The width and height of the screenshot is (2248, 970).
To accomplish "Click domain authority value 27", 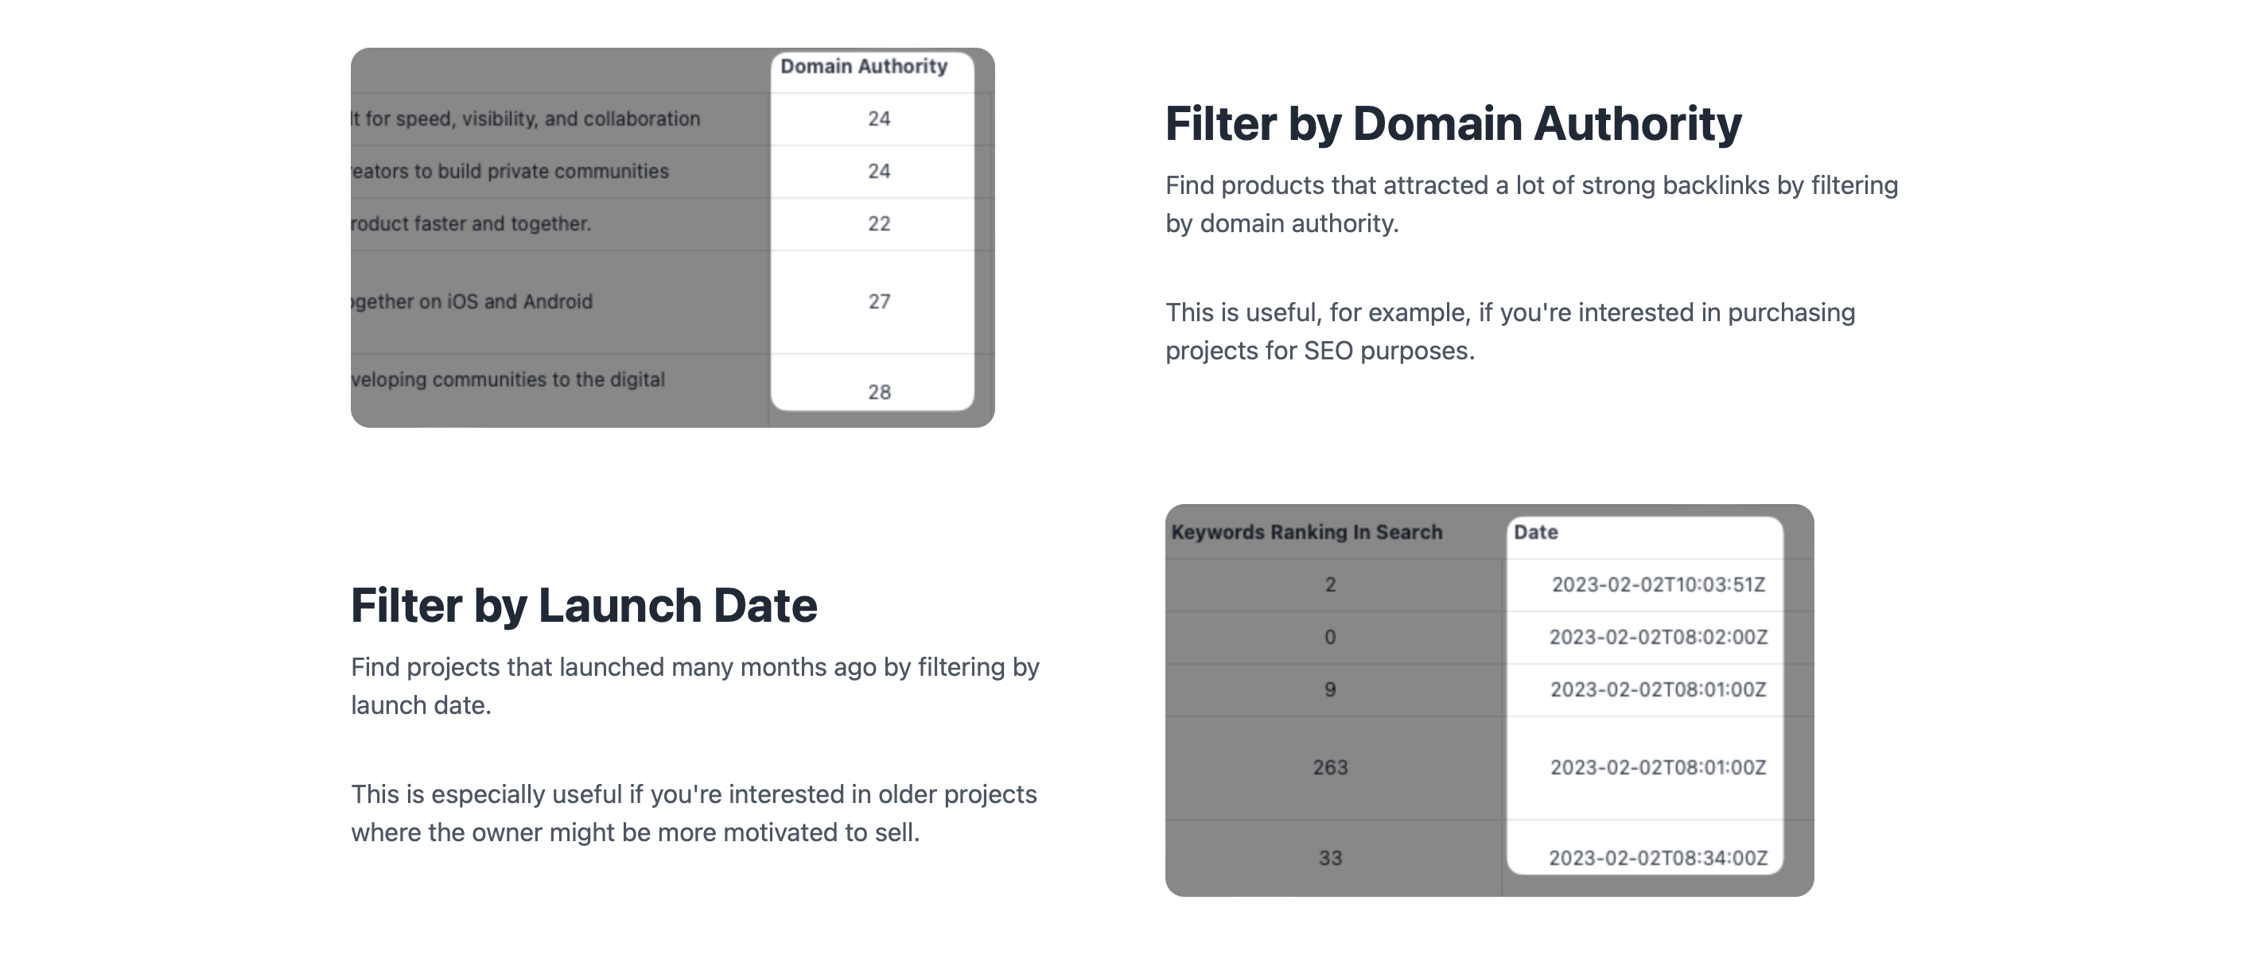I will (x=879, y=302).
